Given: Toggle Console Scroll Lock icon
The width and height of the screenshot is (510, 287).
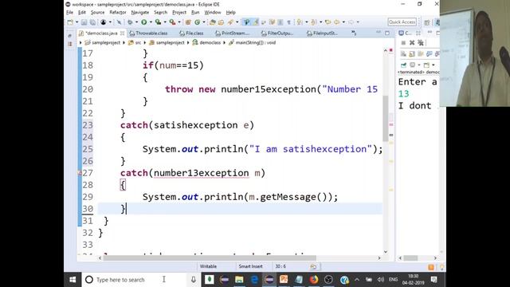Looking at the screenshot, I should click(x=412, y=53).
